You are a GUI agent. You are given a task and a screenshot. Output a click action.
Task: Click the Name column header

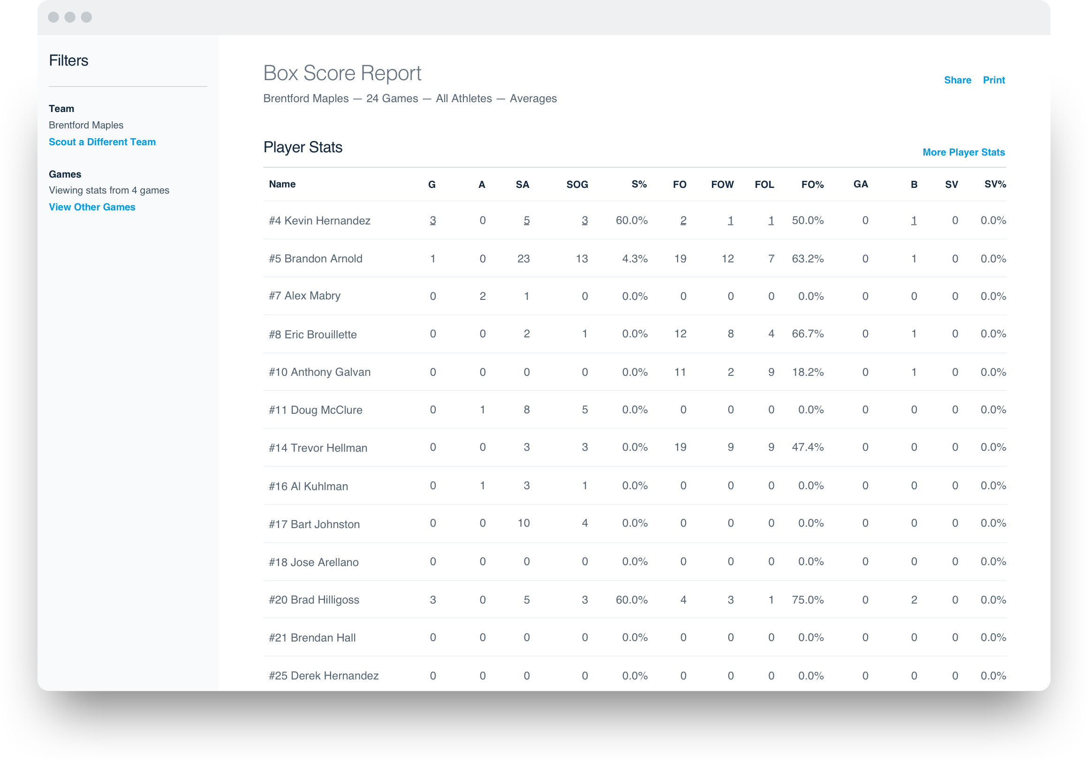pyautogui.click(x=282, y=184)
